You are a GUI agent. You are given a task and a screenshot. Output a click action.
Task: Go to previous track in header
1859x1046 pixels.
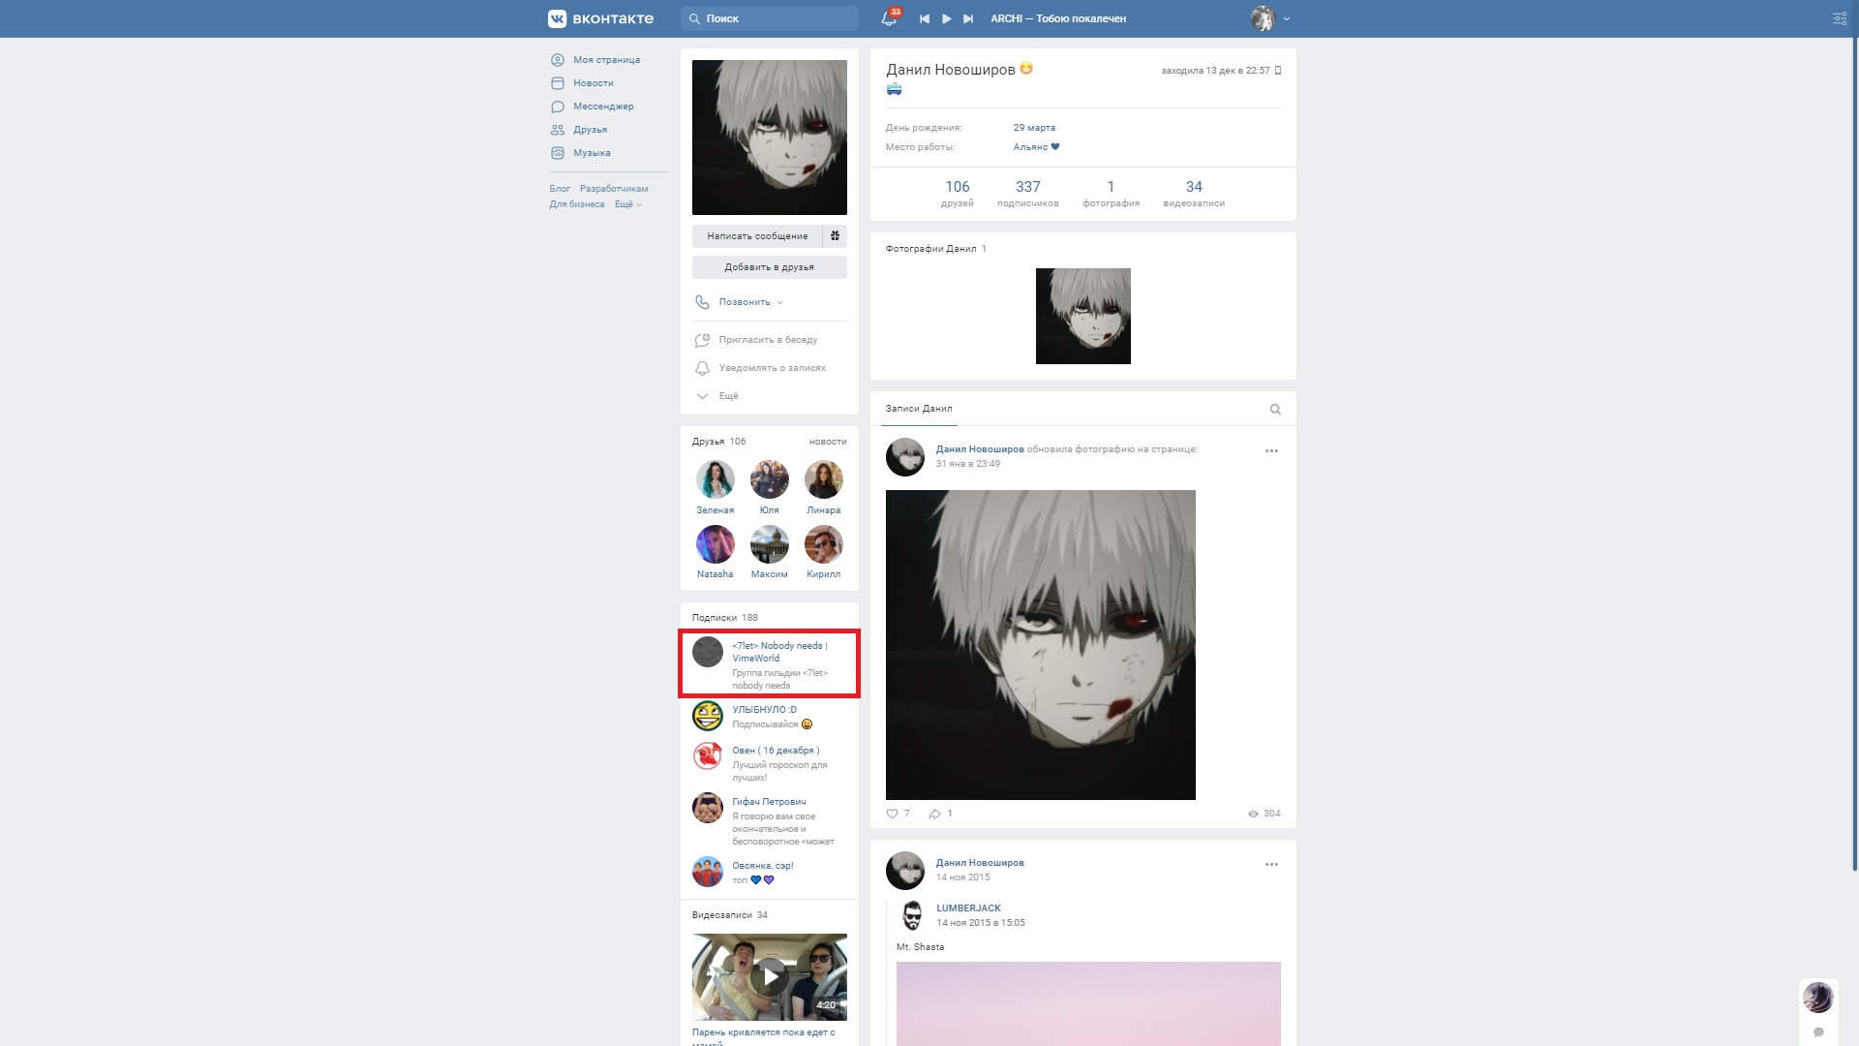tap(924, 18)
